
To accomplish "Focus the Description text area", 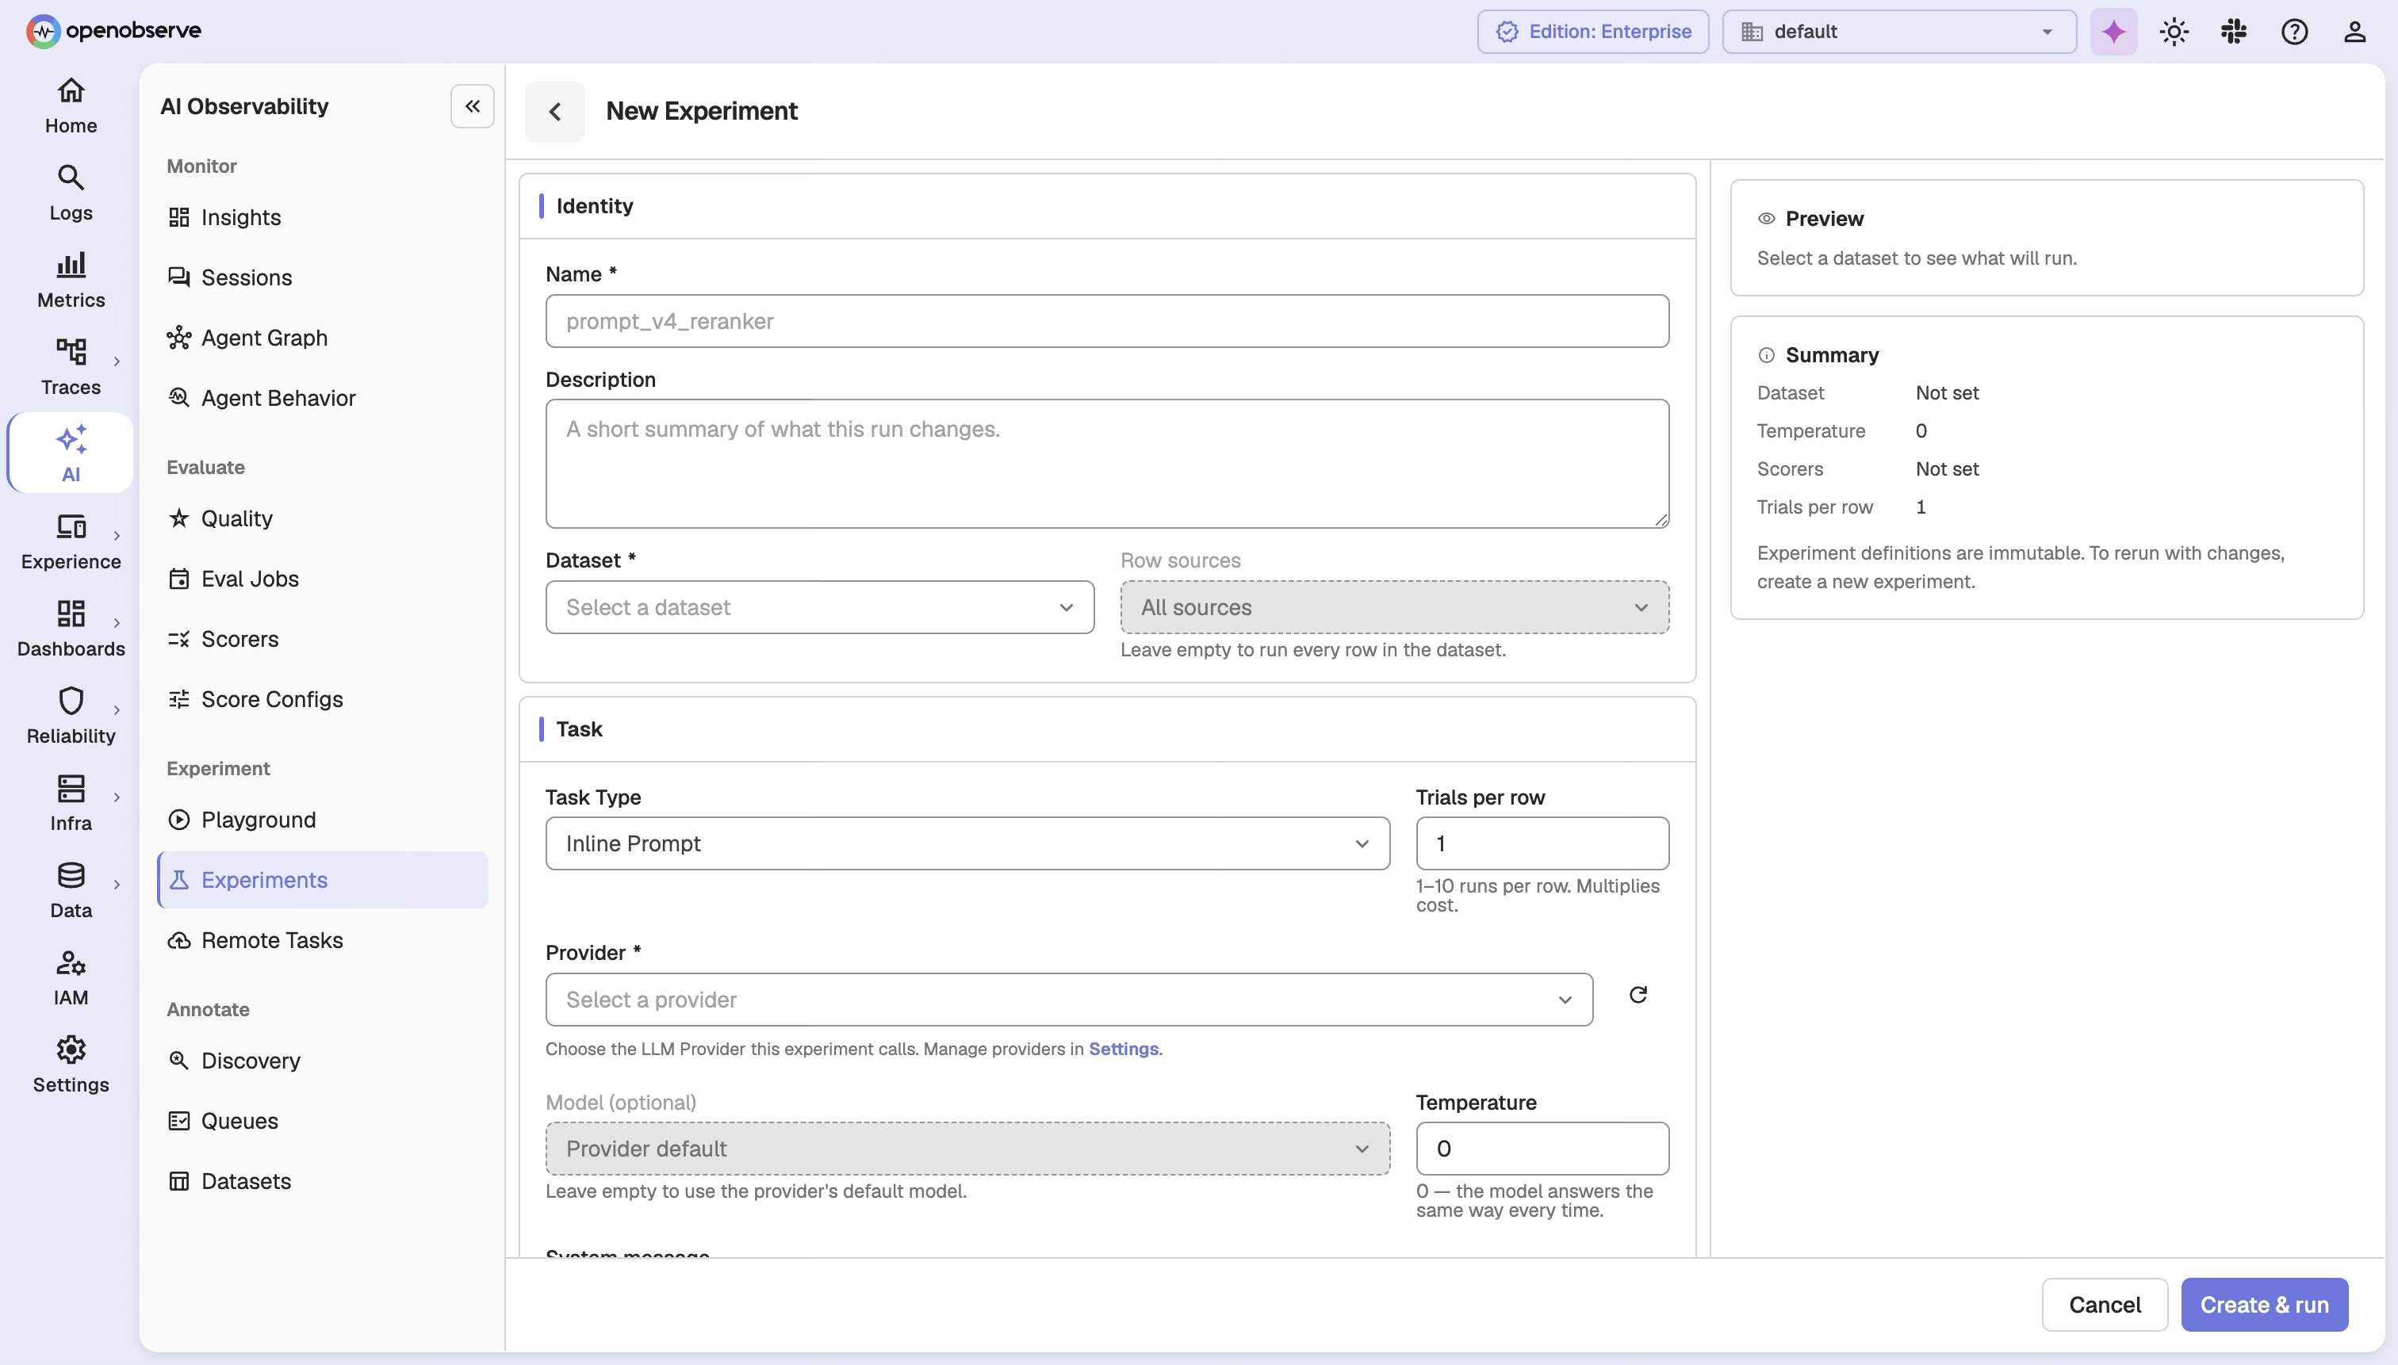I will coord(1107,464).
